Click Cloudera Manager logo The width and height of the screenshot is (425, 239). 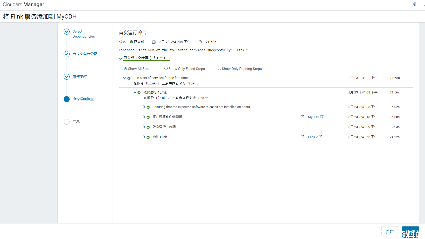click(x=24, y=5)
